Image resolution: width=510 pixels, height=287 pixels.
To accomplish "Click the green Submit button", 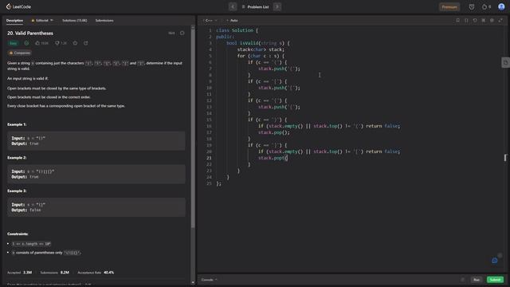I will point(495,280).
